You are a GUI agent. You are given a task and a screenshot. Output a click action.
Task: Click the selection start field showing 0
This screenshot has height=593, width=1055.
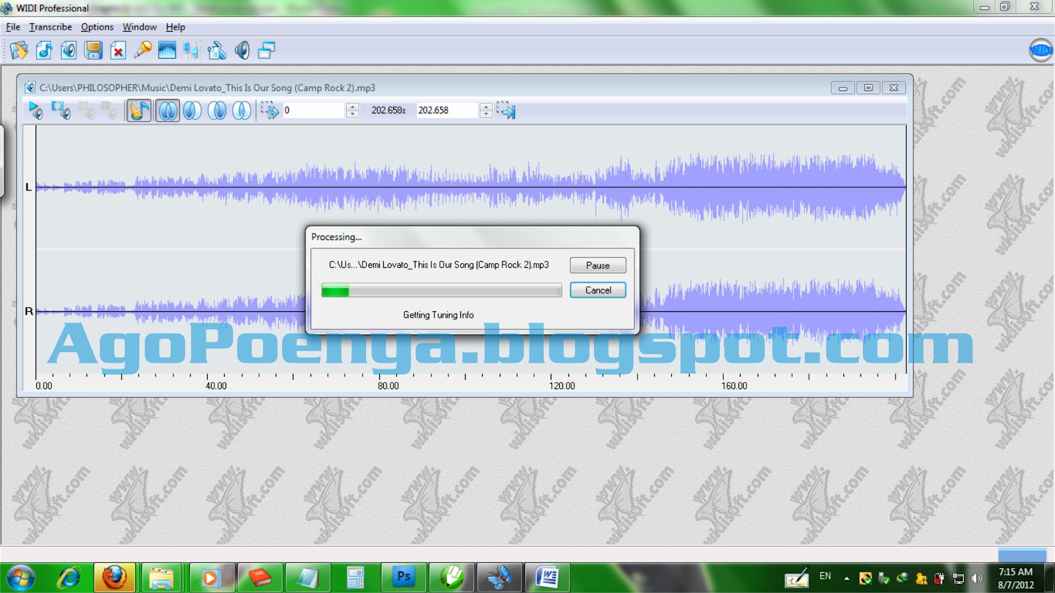(314, 110)
